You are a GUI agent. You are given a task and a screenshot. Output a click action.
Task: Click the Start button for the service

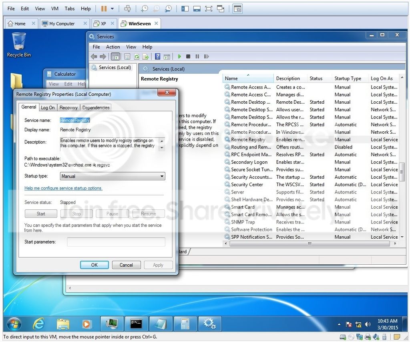tap(41, 213)
